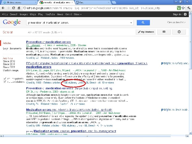Filter results Since 2011
The image size is (192, 144).
coord(9,64)
